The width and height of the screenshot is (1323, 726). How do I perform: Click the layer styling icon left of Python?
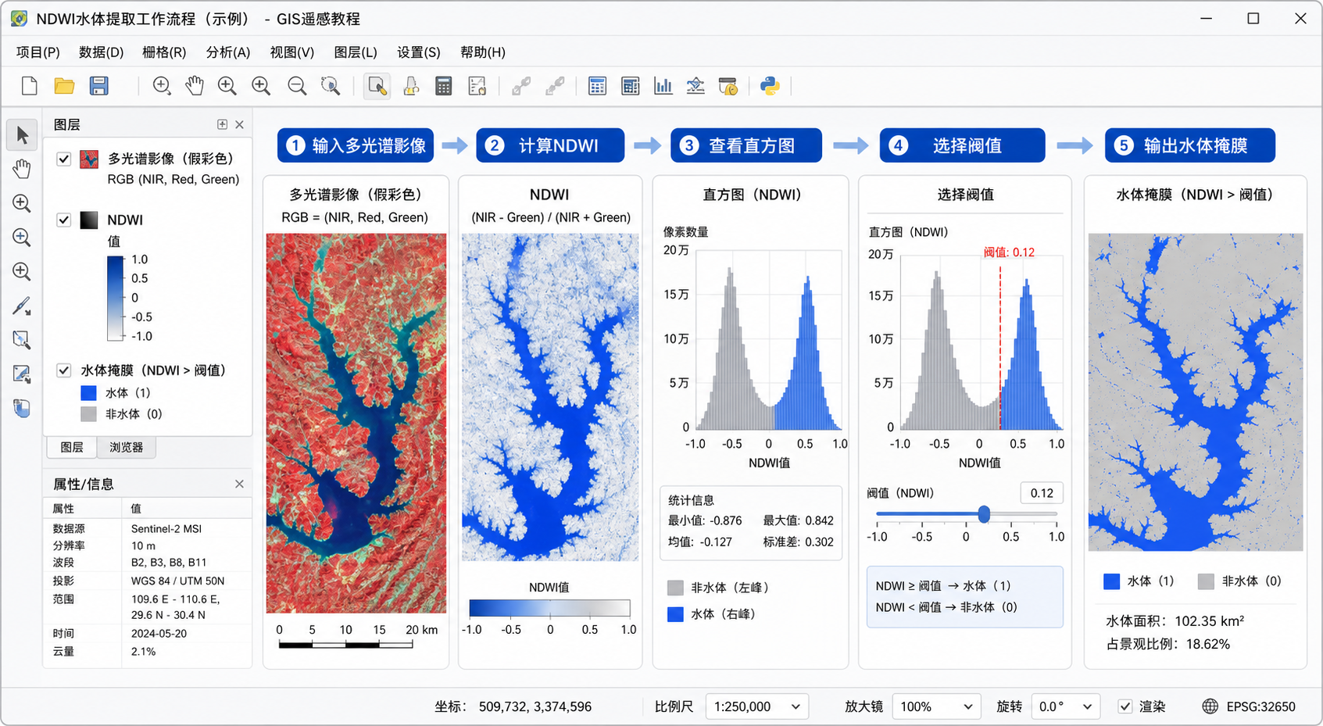point(728,86)
